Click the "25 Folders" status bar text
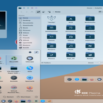Viewport: 103px width, 103px height. [46, 63]
